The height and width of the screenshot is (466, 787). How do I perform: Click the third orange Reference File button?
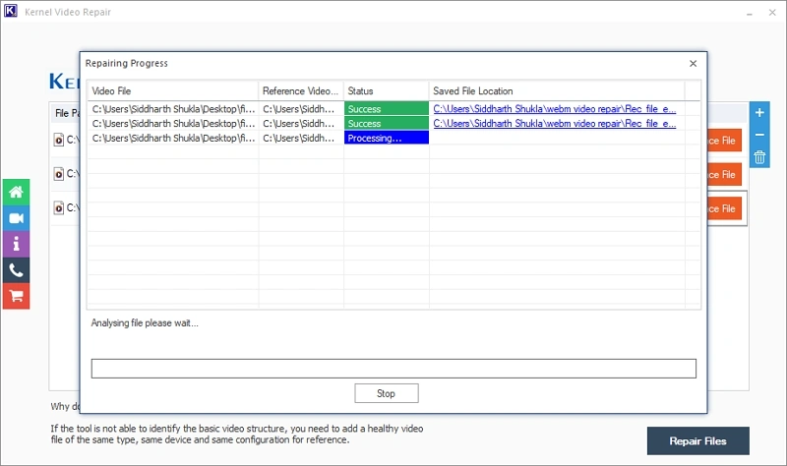(x=725, y=208)
